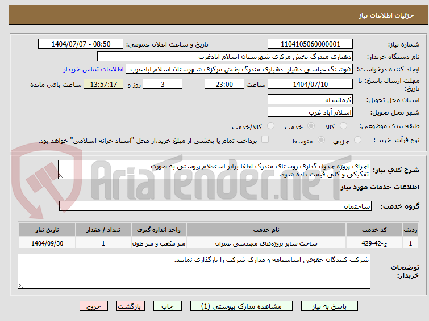The width and height of the screenshot is (429, 321).
Task: Click the remaining time field 13:57:17
Action: 103,84
